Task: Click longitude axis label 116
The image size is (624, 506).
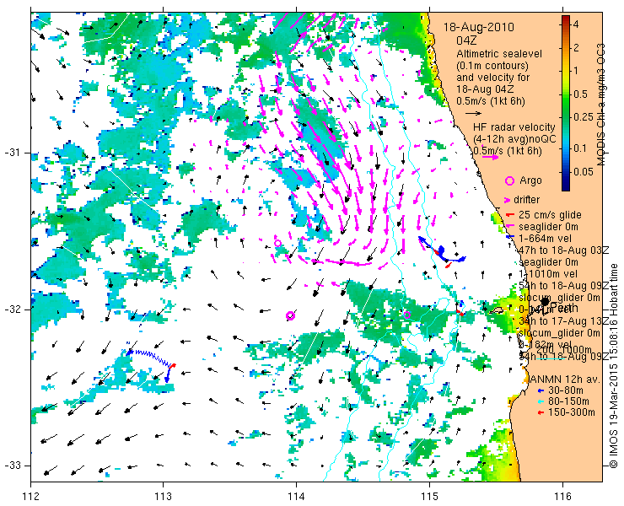Action: 562,497
